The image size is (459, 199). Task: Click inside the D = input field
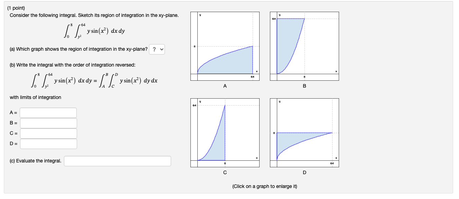(48, 144)
